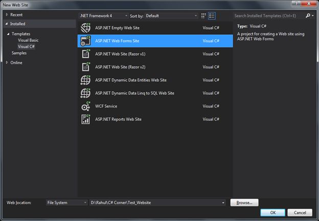Collapse the Templates tree arrow
This screenshot has width=319, height=221.
point(8,34)
